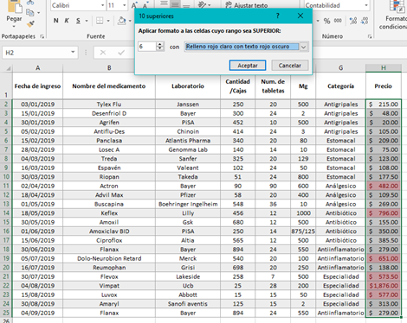Viewport: 407px width, 323px height.
Task: Toggle bold with the N button
Action: tap(55, 21)
